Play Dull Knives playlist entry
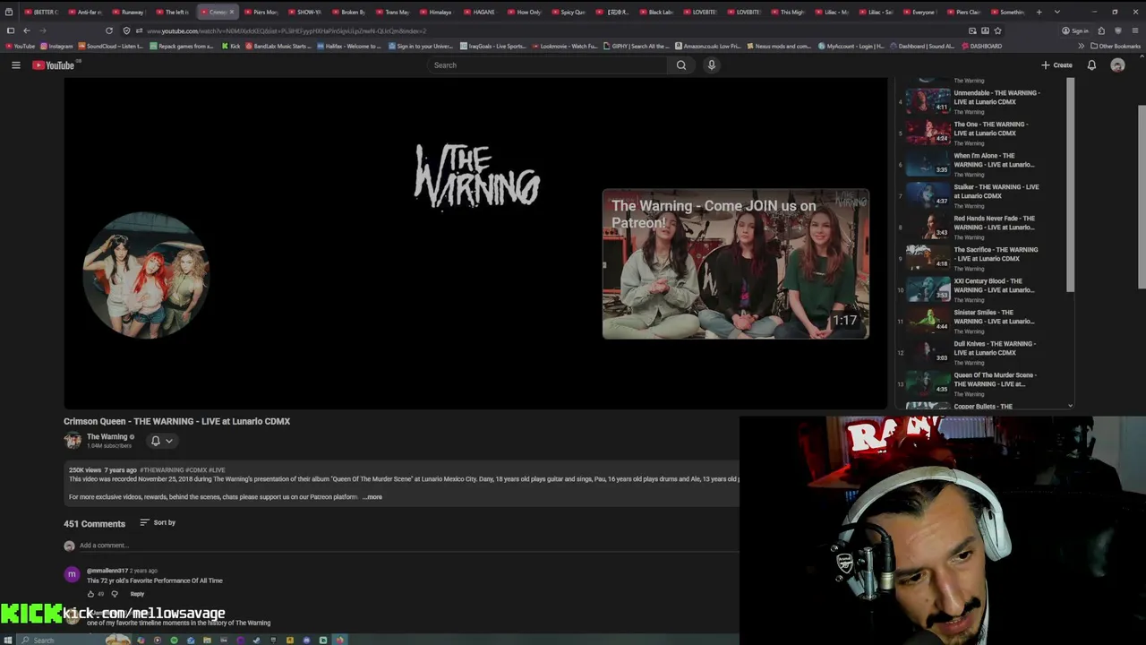 (x=981, y=351)
